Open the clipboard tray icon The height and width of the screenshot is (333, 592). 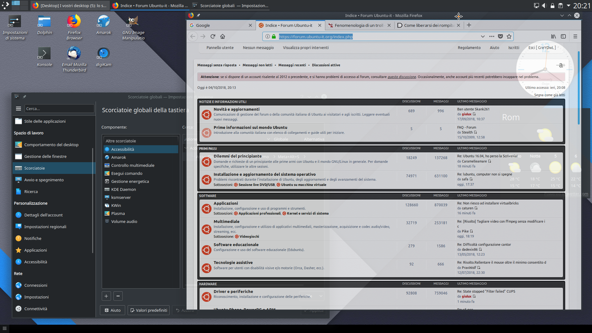pos(560,6)
